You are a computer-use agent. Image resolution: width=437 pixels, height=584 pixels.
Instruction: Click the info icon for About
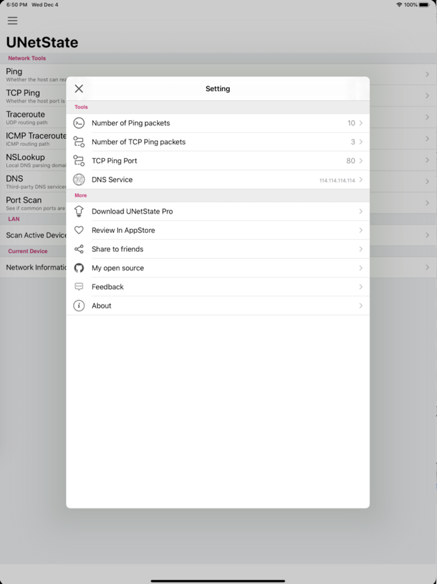79,306
